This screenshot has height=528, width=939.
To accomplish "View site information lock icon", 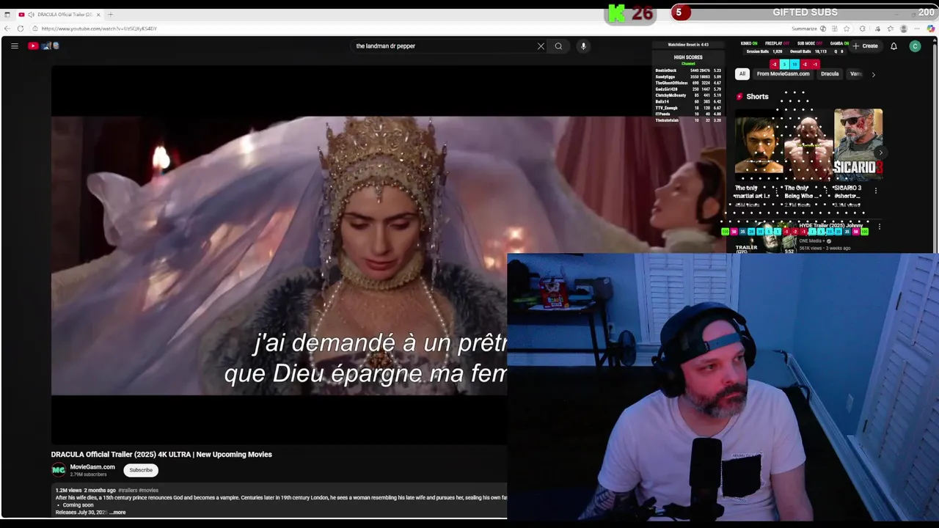I will point(34,29).
